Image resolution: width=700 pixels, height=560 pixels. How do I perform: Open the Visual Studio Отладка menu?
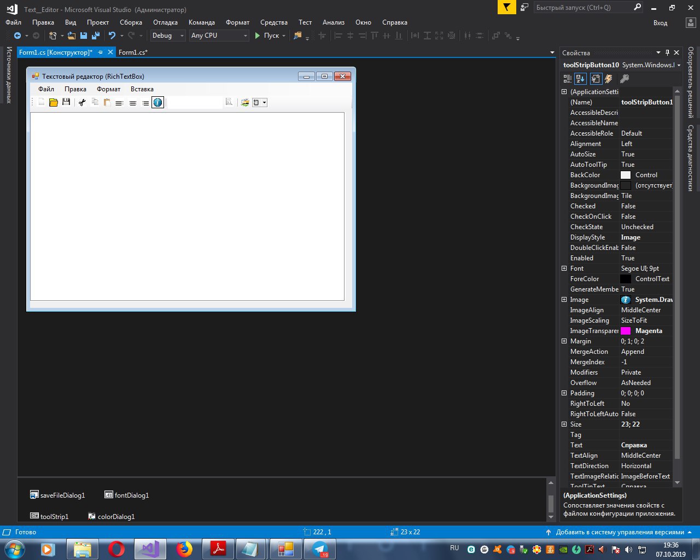pos(165,22)
